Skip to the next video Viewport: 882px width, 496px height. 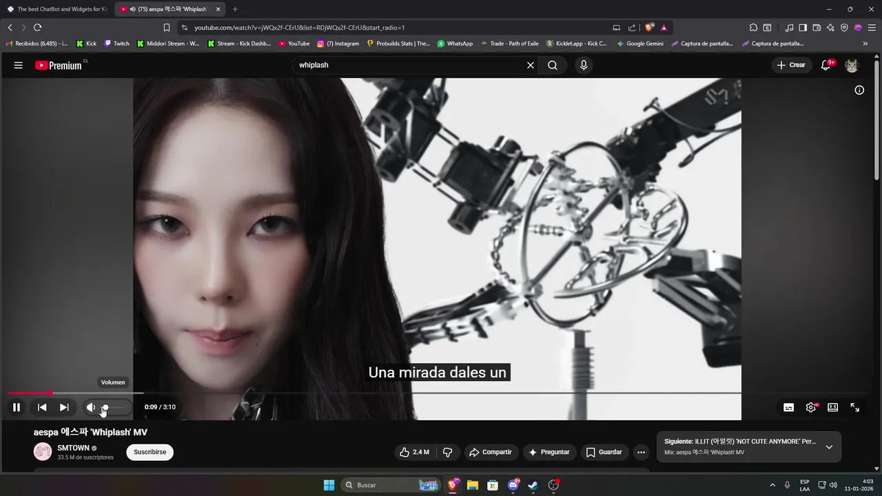64,407
